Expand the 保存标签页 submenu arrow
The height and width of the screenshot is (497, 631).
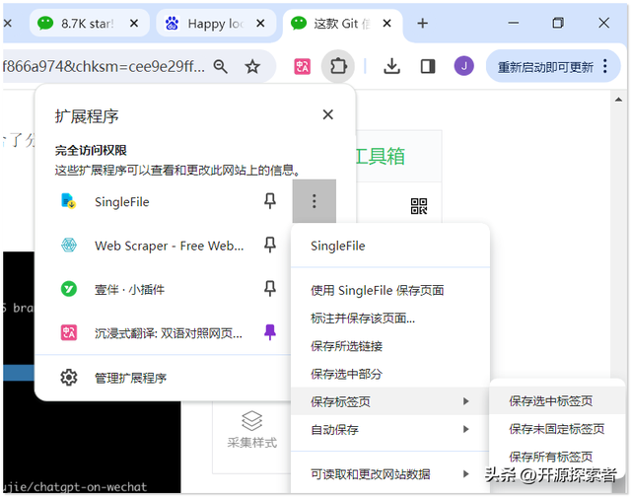pos(466,401)
